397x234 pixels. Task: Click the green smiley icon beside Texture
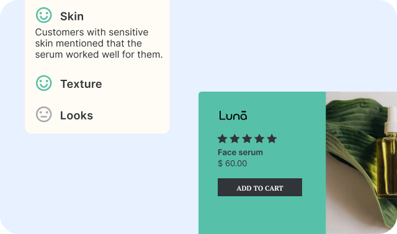(44, 83)
